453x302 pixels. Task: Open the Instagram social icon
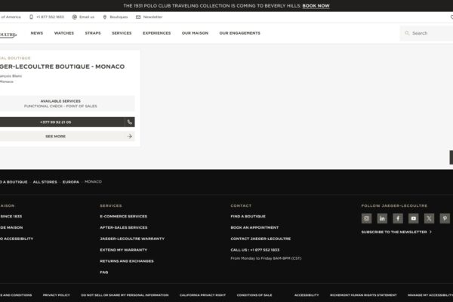(366, 218)
